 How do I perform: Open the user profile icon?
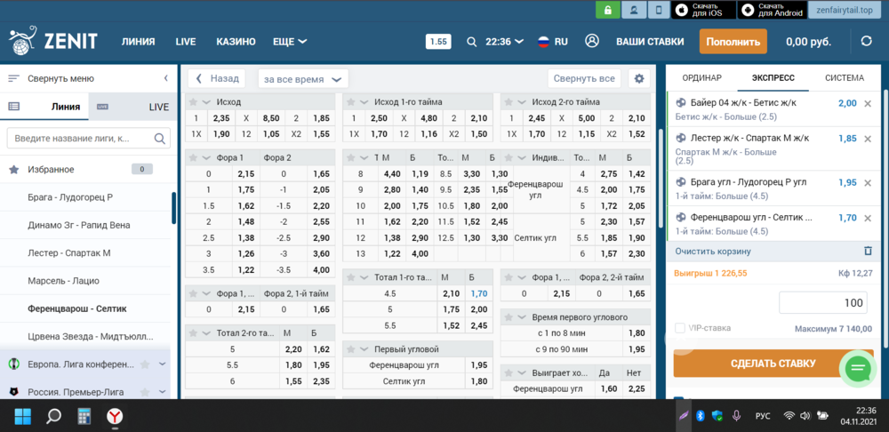coord(592,41)
